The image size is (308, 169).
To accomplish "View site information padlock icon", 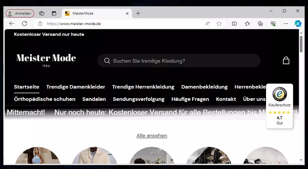I will (x=40, y=24).
